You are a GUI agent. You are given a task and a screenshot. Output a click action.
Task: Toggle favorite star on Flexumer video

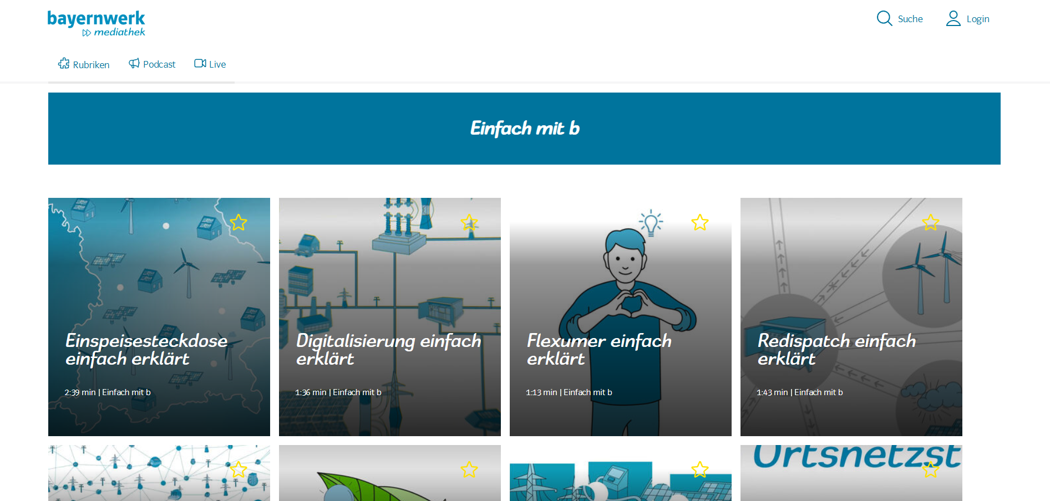pyautogui.click(x=700, y=222)
